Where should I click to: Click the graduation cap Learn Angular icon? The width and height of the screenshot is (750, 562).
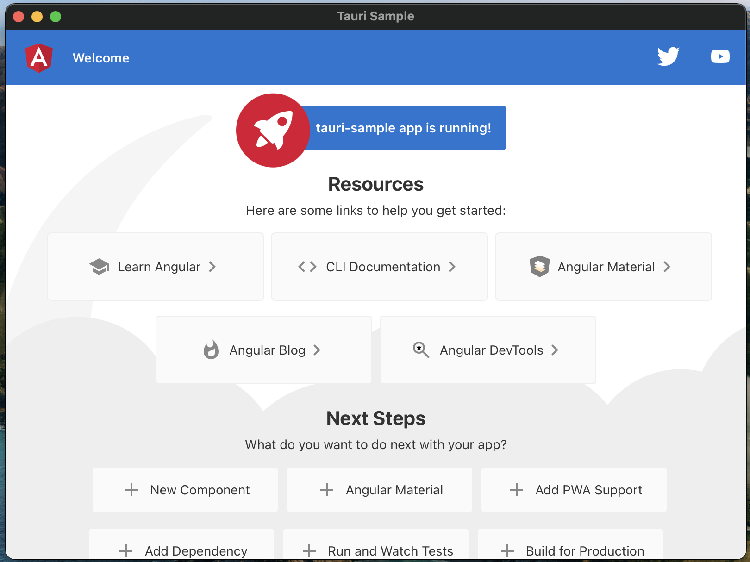click(99, 267)
